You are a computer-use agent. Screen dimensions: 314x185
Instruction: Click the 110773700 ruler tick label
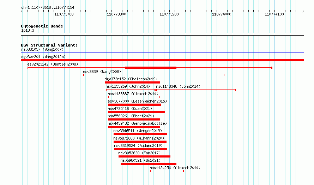coord(64,14)
